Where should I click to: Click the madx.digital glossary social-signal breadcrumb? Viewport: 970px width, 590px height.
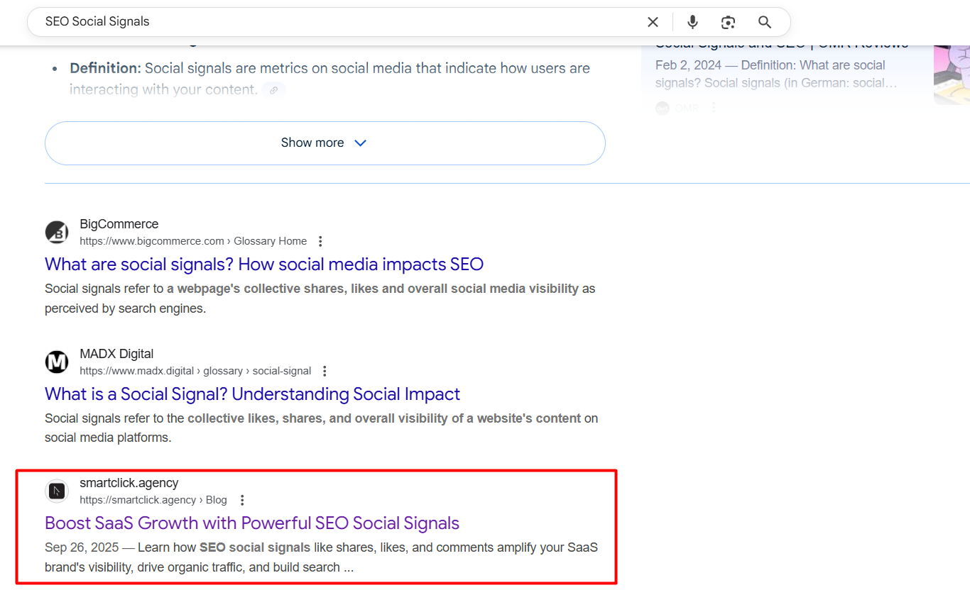coord(195,371)
